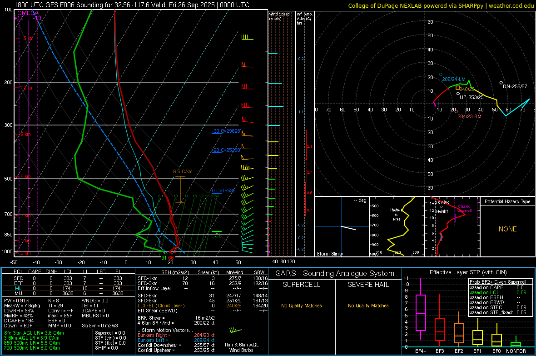Viewport: 536px width, 356px height.
Task: Click the SigSvr = 0 m3/s3 value
Action: 100,326
